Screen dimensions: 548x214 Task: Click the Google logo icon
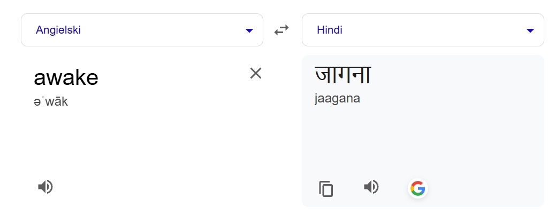point(417,188)
